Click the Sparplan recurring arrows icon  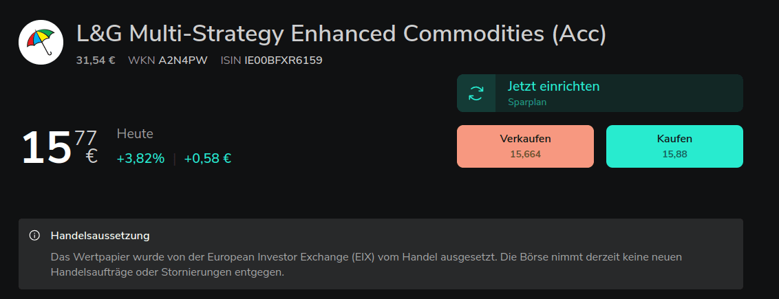(x=476, y=93)
